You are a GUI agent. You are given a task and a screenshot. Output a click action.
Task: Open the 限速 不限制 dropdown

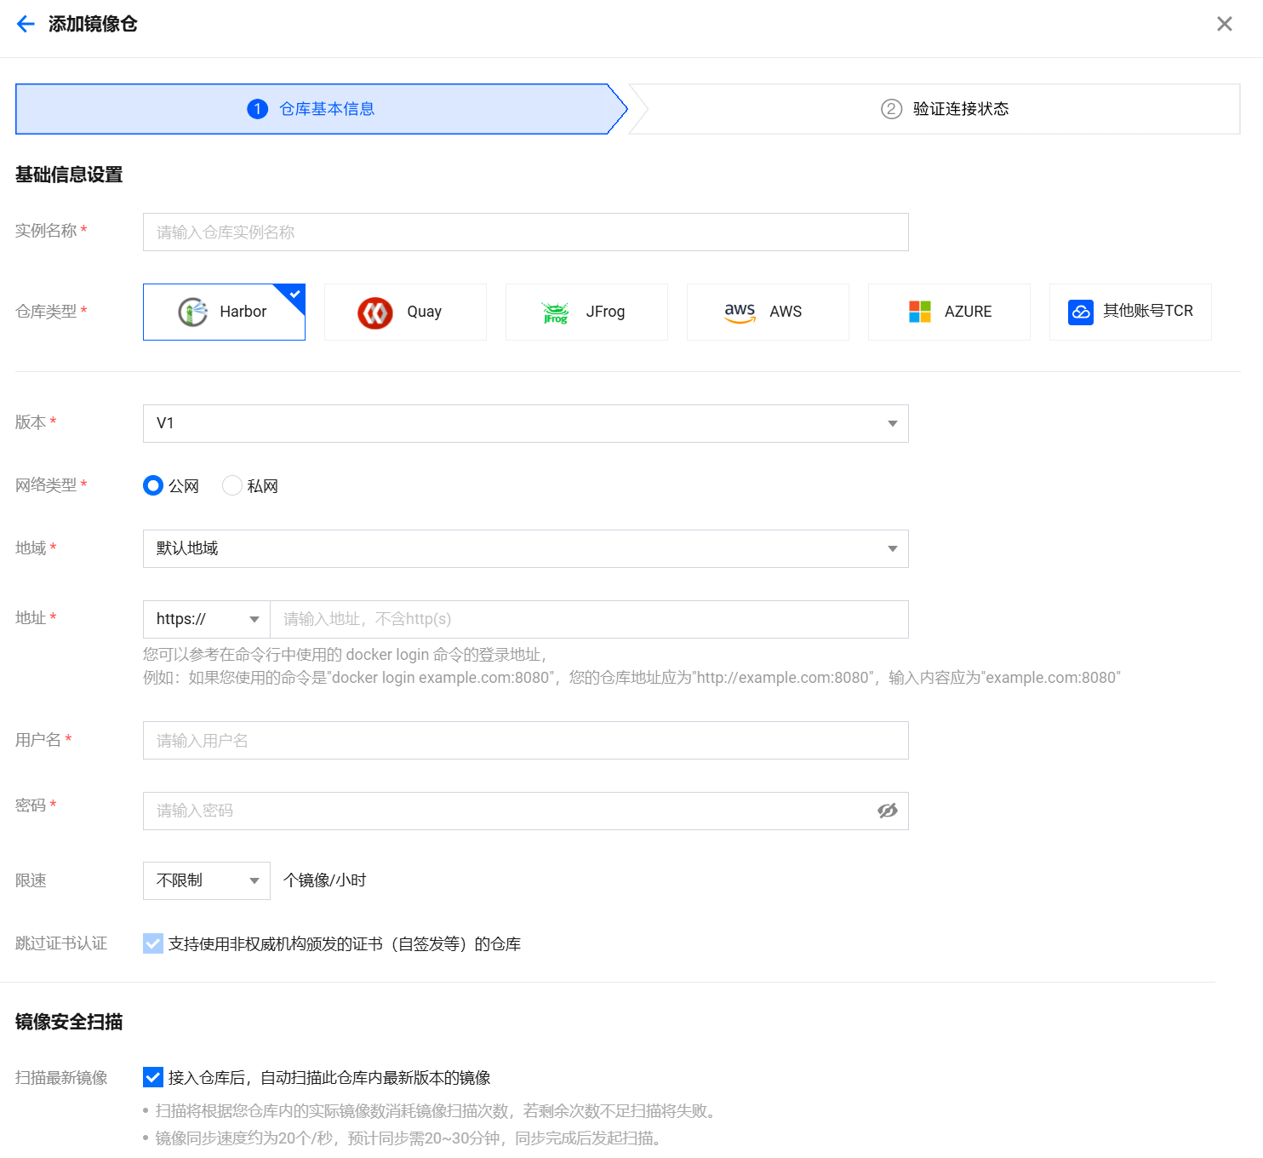pos(207,881)
